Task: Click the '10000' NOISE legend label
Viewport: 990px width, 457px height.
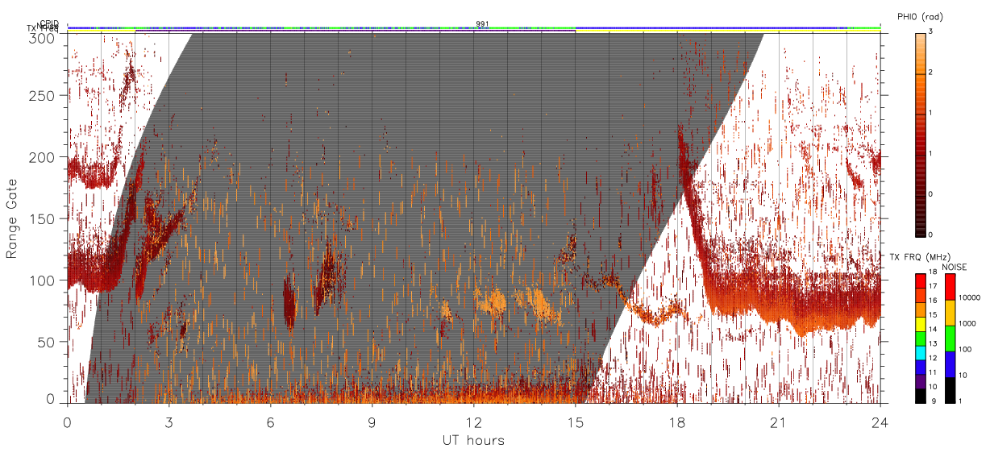Action: click(x=969, y=297)
